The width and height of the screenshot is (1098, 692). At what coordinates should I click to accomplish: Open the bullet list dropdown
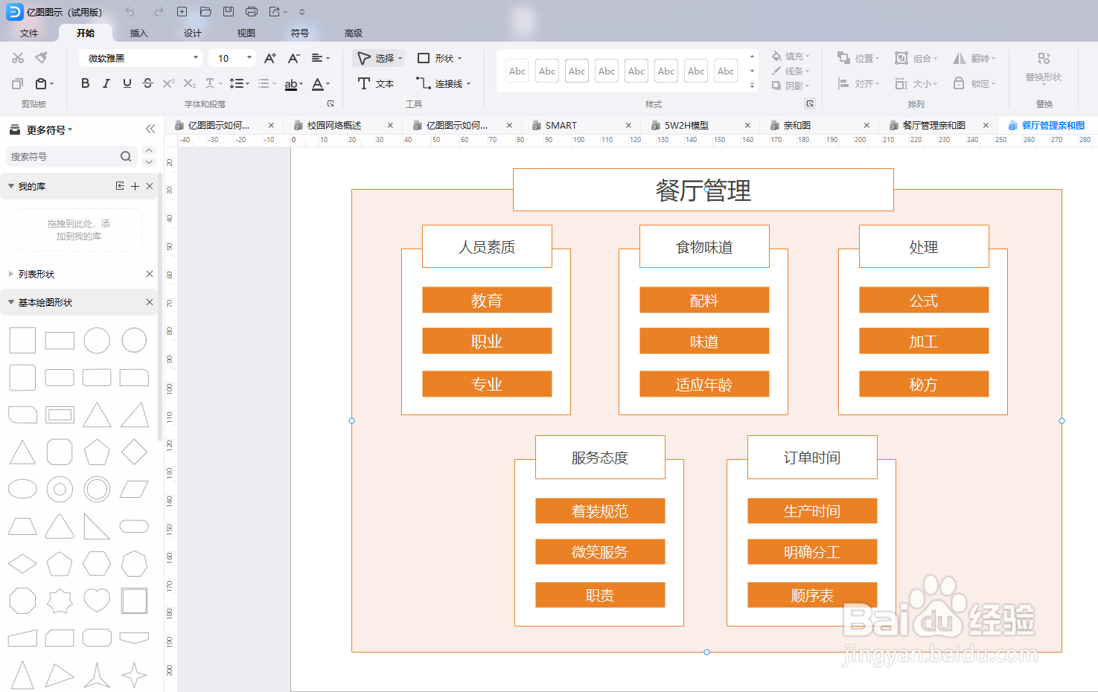(266, 83)
